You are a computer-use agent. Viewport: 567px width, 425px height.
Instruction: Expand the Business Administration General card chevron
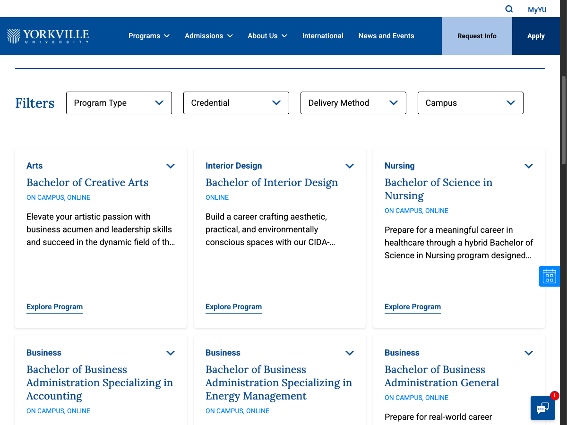coord(529,353)
